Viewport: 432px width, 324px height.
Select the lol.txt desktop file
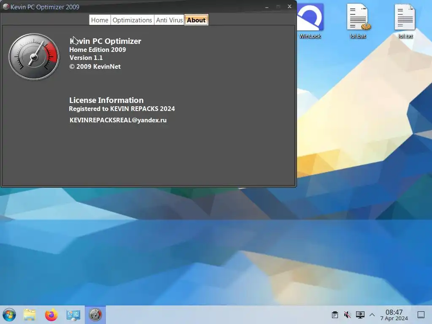pyautogui.click(x=405, y=21)
